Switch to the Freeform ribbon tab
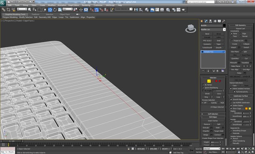Image resolution: width=255 pixels, height=154 pixels. tap(35, 14)
